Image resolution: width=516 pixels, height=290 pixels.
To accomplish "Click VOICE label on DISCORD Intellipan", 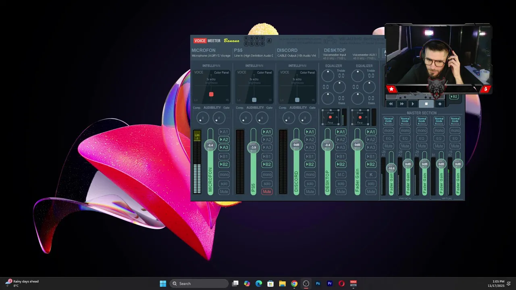I will tap(285, 72).
